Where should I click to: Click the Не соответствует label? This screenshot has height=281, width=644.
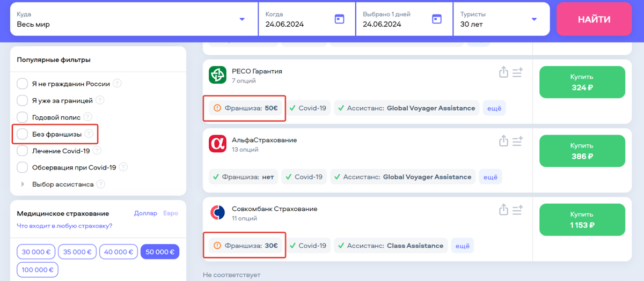coord(231,275)
